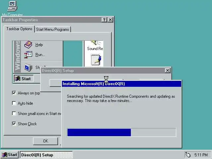Click the Shut Down monitor icon in preview
212x159 pixels.
click(28, 68)
